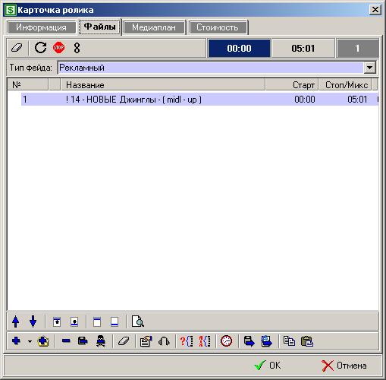Click the 00:00 start cell in row 1
This screenshot has width=386, height=380.
[305, 100]
